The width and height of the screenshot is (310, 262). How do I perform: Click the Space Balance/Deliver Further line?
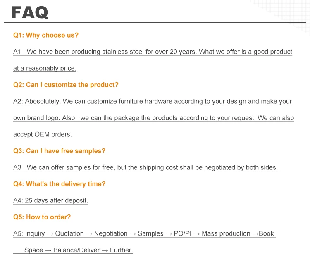click(73, 250)
